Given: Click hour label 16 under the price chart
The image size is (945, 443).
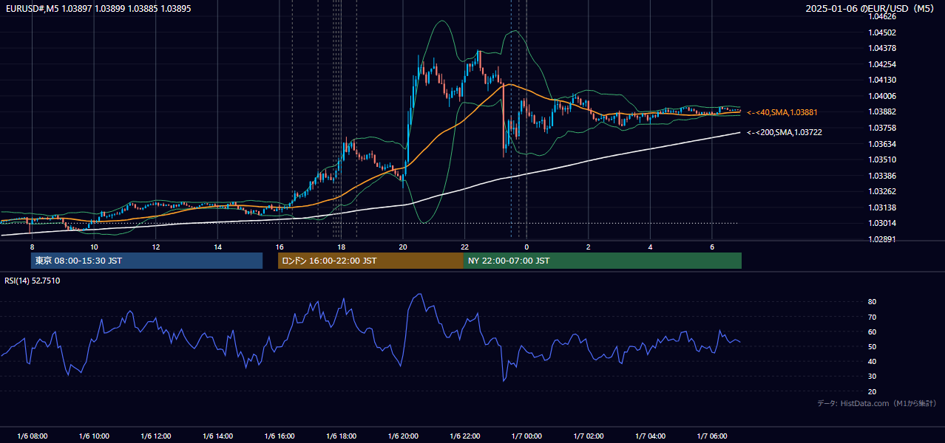Looking at the screenshot, I should pos(280,247).
